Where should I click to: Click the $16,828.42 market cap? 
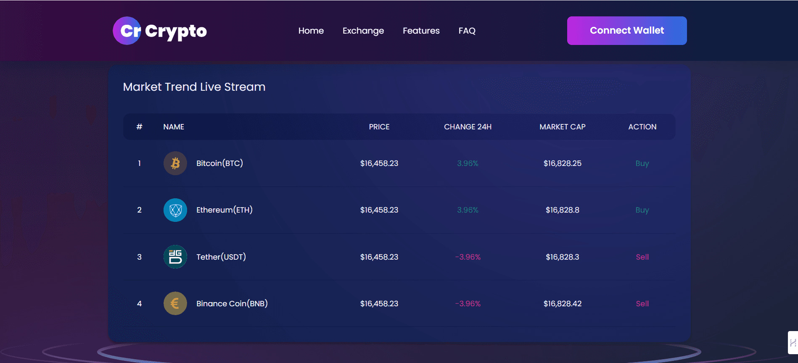point(563,303)
